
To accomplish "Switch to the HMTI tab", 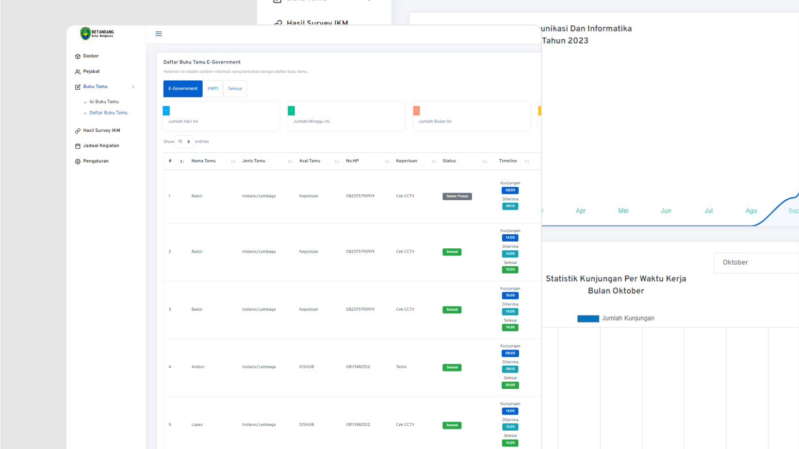I will click(213, 89).
